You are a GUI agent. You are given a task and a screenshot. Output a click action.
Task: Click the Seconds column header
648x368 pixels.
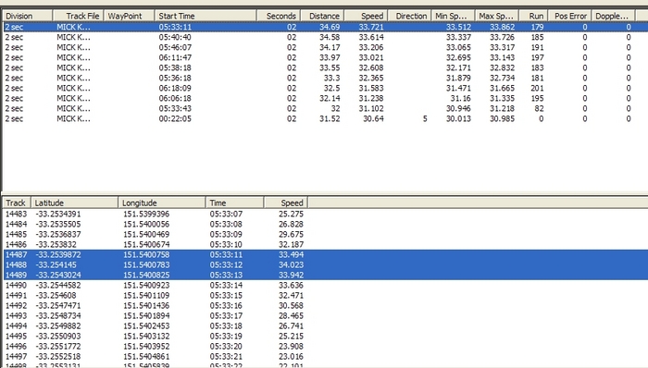pos(279,16)
